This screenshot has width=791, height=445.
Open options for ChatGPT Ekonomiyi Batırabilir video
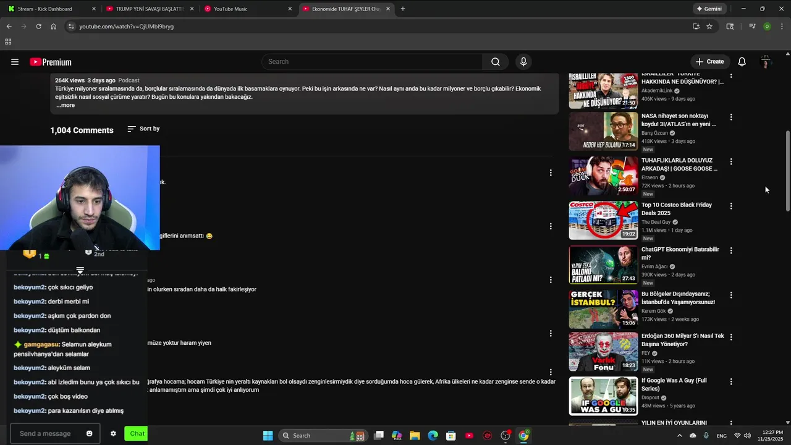731,250
